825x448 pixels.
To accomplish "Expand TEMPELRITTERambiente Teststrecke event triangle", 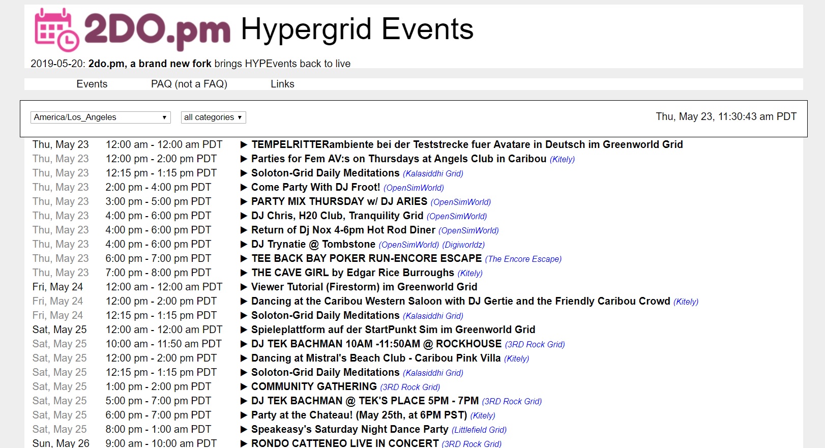I will (x=244, y=145).
